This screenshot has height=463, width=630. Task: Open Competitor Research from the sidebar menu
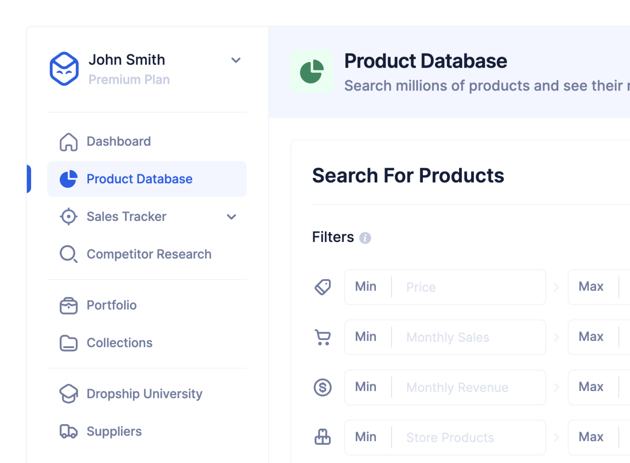pyautogui.click(x=149, y=254)
